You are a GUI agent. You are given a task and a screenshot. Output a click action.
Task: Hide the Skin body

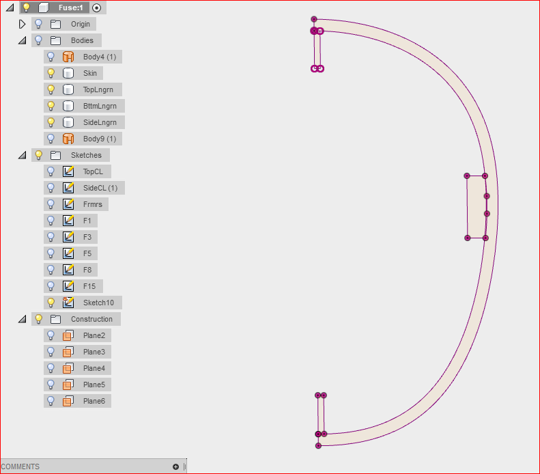point(51,73)
